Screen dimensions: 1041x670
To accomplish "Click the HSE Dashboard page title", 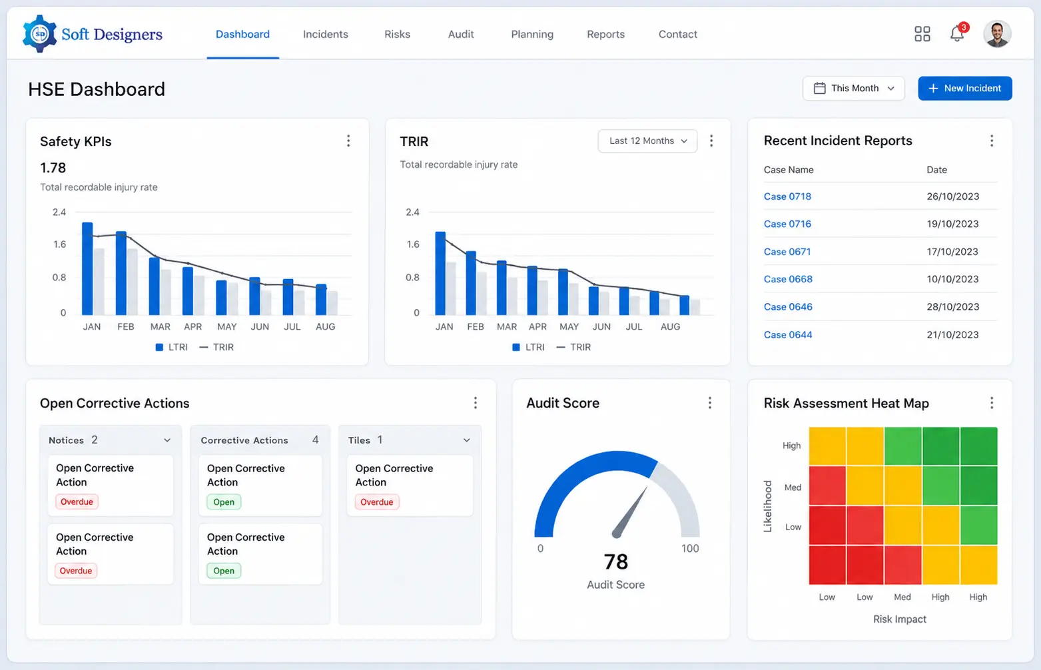I will (97, 89).
